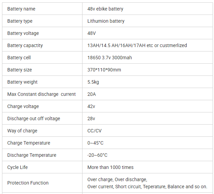Click the '370*110*90mm' size value
Screen dimensions: 214x194
pyautogui.click(x=104, y=70)
